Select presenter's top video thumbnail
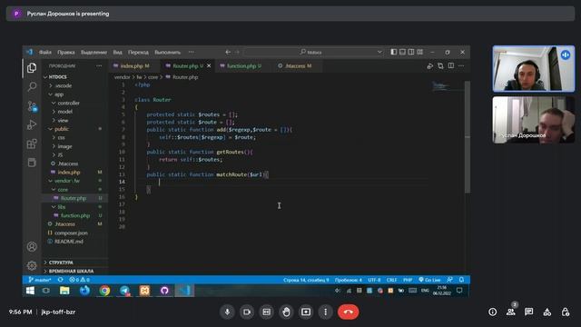Viewport: 581px width, 327px height. 534,69
